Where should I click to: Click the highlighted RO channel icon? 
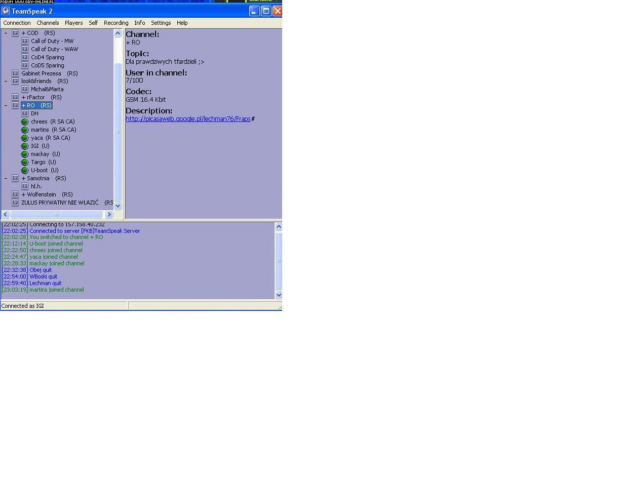coord(15,105)
